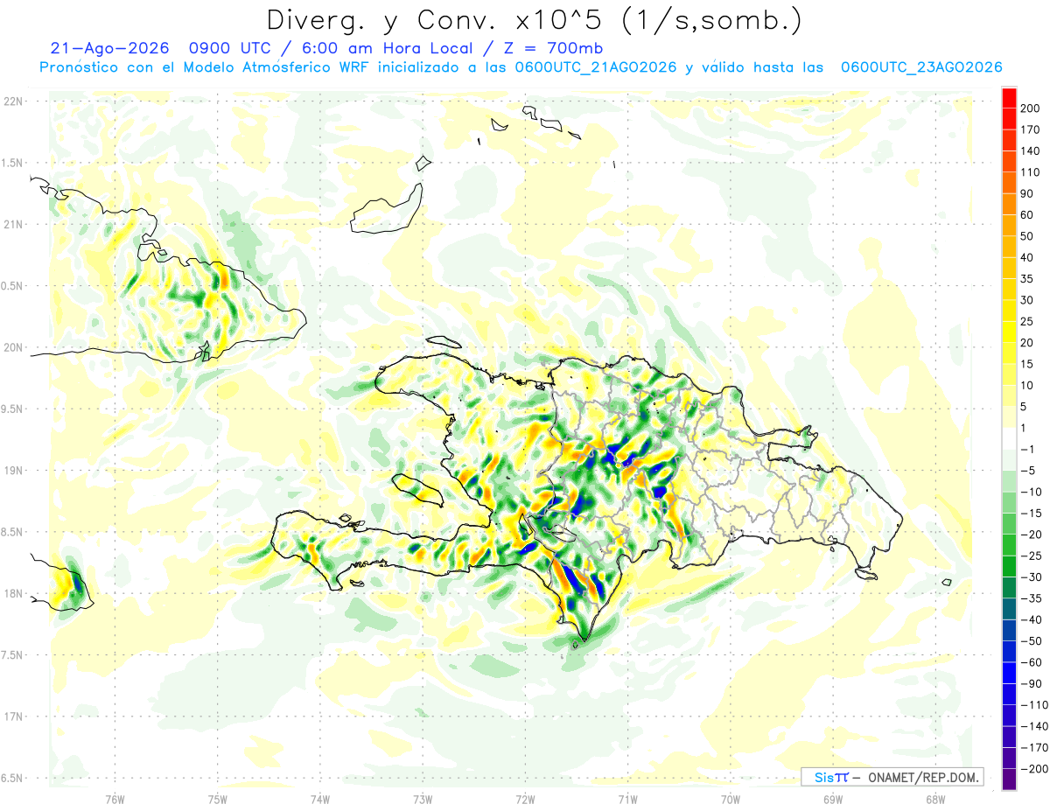Click the yellow color band between 25 and 20
This screenshot has width=1050, height=811.
click(x=1009, y=332)
